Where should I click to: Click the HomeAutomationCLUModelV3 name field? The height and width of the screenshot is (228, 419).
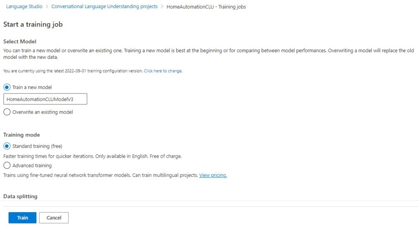tap(45, 99)
